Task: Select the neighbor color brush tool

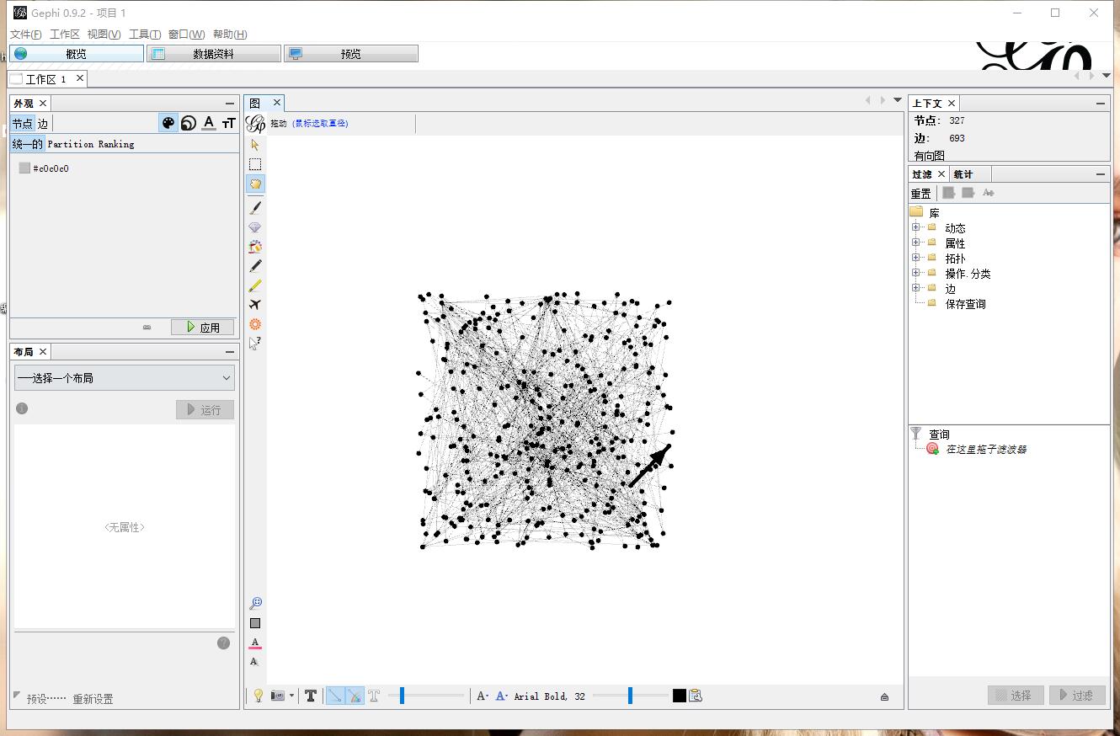Action: click(255, 247)
